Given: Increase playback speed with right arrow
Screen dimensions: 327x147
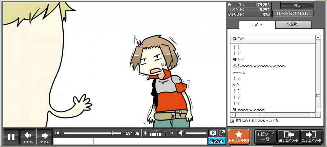Looking at the screenshot, I should (172, 133).
